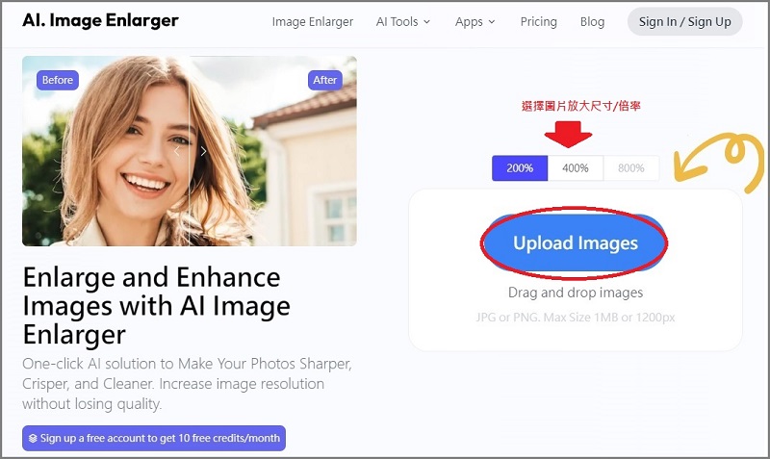
Task: Select the 200% enlargement option
Action: click(x=520, y=168)
